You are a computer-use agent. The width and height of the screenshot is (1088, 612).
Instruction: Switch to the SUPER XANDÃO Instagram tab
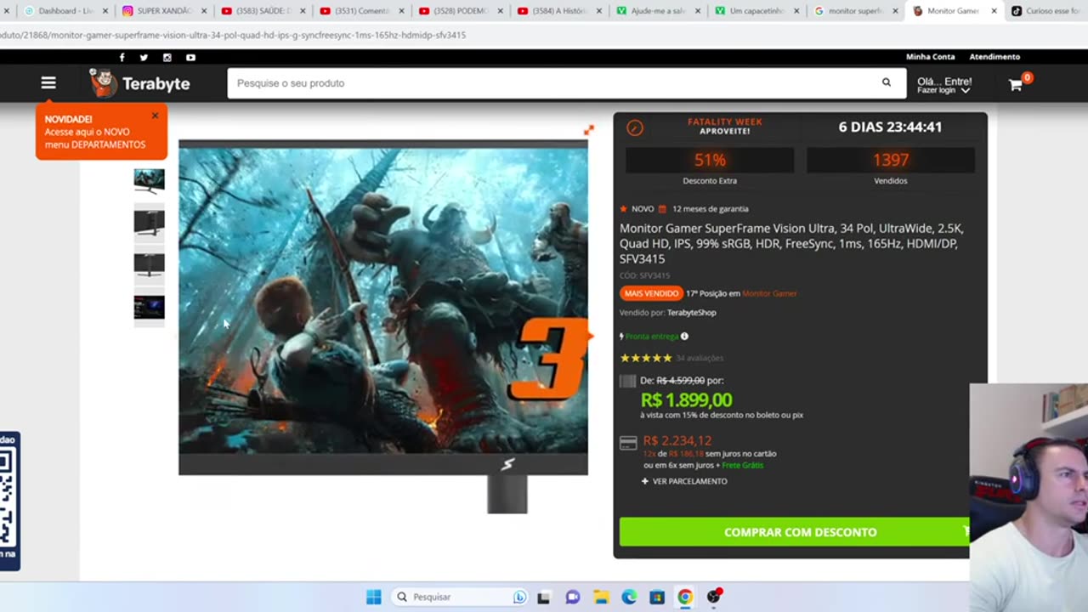tap(164, 11)
